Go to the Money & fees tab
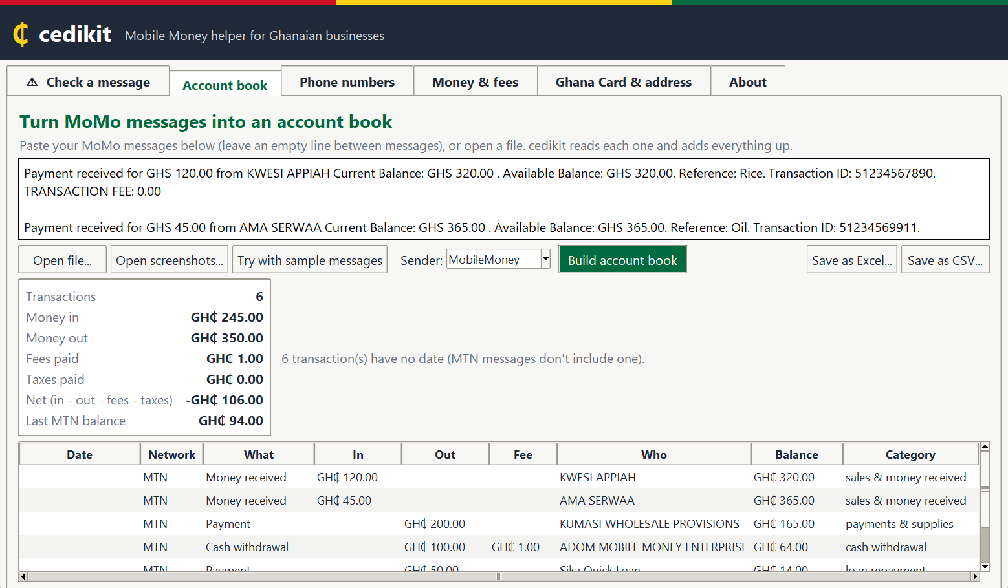 (475, 81)
